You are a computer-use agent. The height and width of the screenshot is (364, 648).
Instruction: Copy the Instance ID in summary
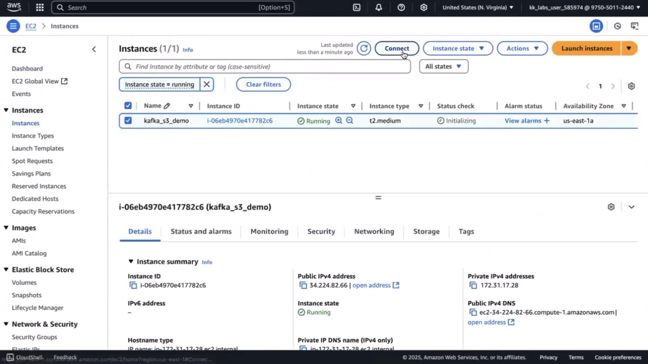pos(133,285)
